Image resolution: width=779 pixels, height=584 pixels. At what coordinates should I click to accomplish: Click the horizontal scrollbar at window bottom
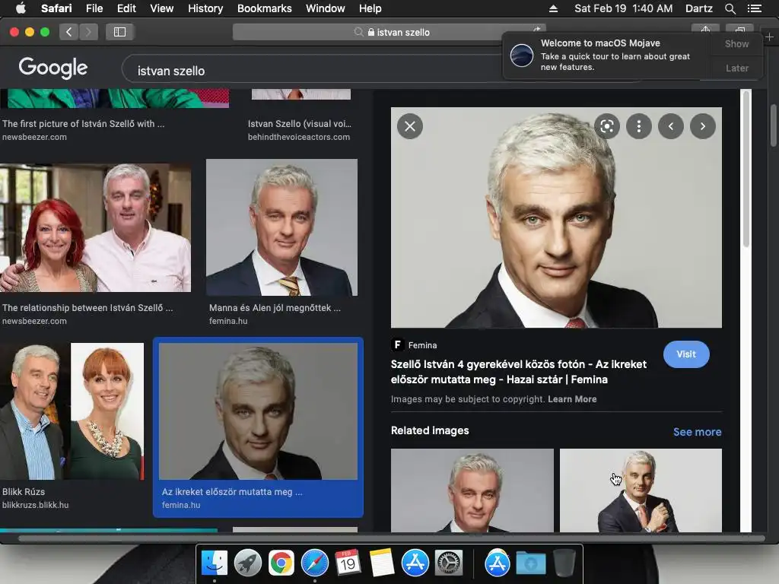[x=391, y=538]
